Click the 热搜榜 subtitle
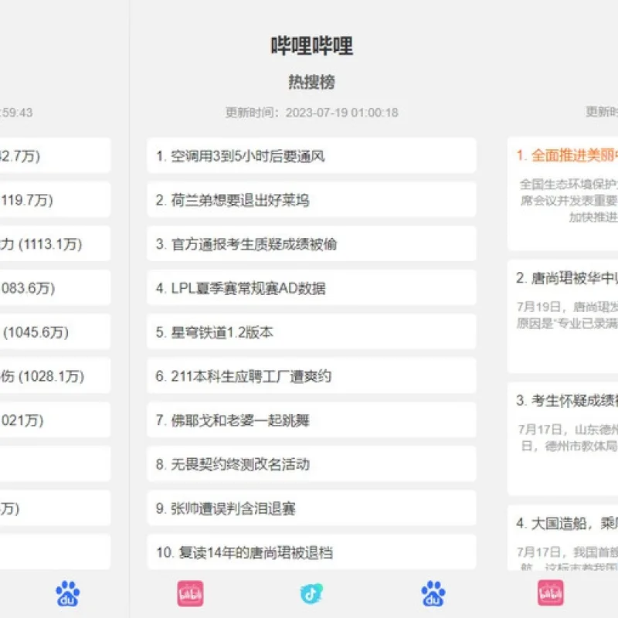Viewport: 618px width, 618px height. coord(311,82)
